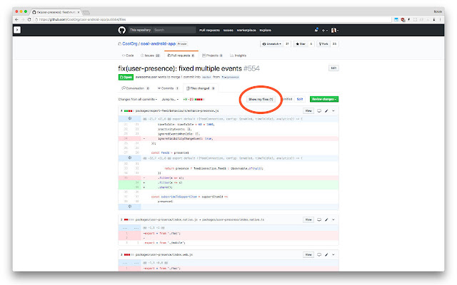The width and height of the screenshot is (457, 285).
Task: Collapse the enhance-presence.js file diff
Action: [x=333, y=111]
